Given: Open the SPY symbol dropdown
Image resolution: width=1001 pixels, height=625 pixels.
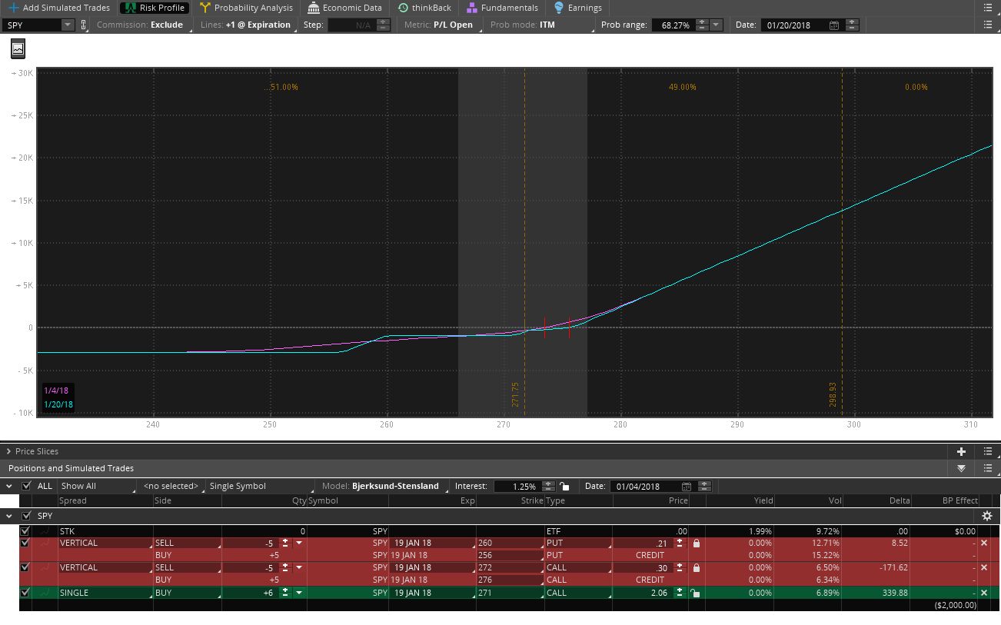Looking at the screenshot, I should pos(67,25).
